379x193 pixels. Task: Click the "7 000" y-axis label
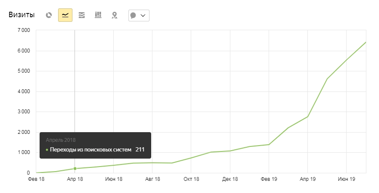[23, 30]
